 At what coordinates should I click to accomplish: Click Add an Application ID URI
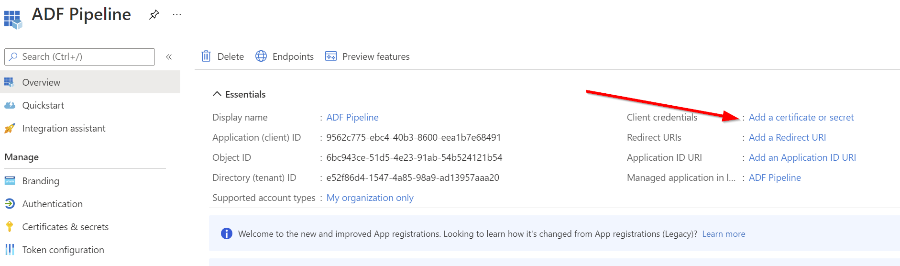pyautogui.click(x=802, y=157)
